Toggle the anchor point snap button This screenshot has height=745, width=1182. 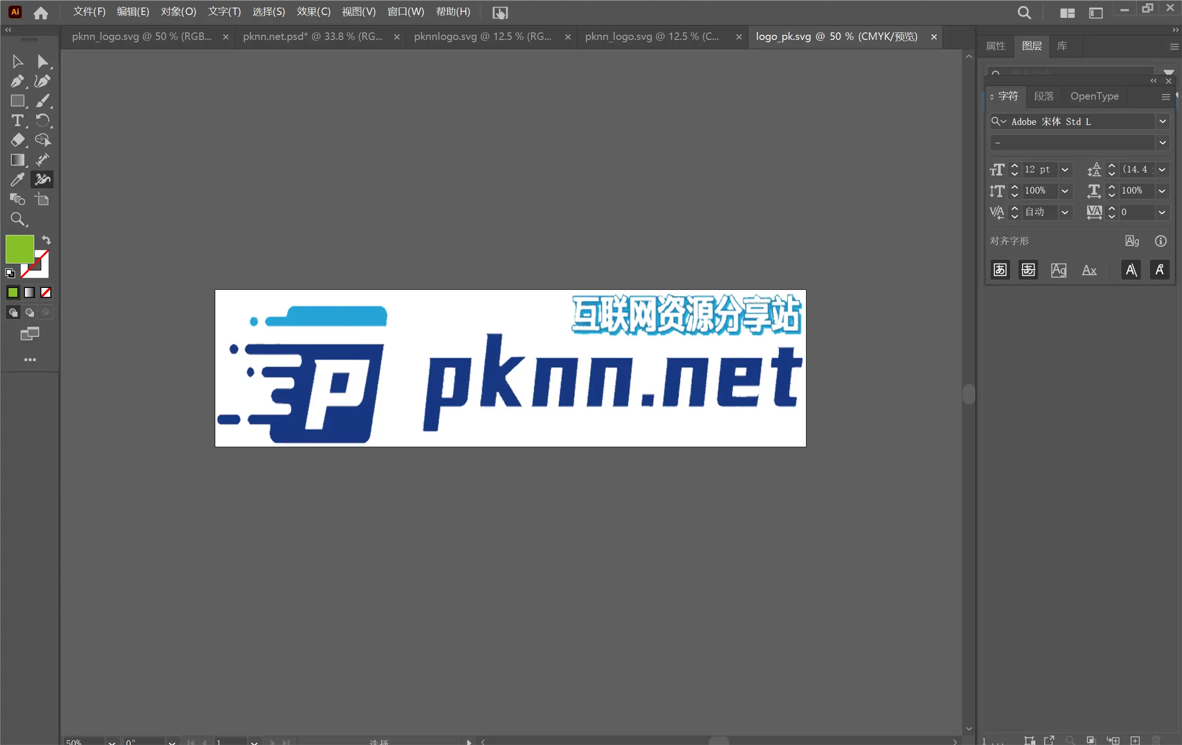[x=1160, y=270]
